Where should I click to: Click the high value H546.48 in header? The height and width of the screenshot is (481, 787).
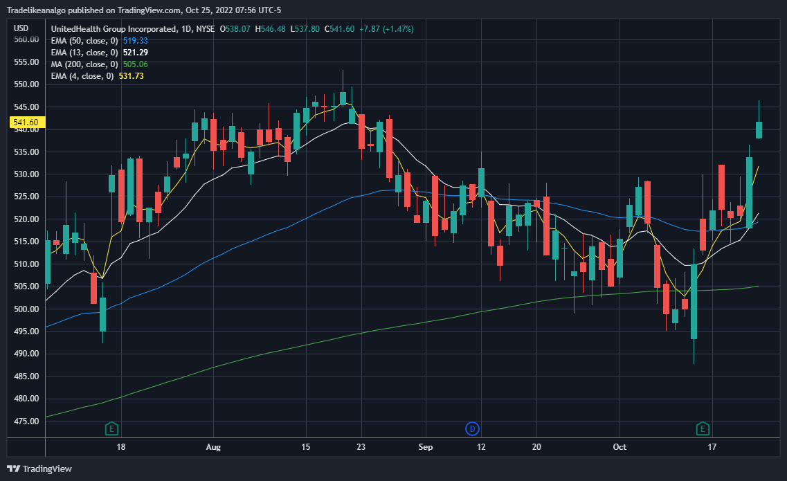coord(270,29)
